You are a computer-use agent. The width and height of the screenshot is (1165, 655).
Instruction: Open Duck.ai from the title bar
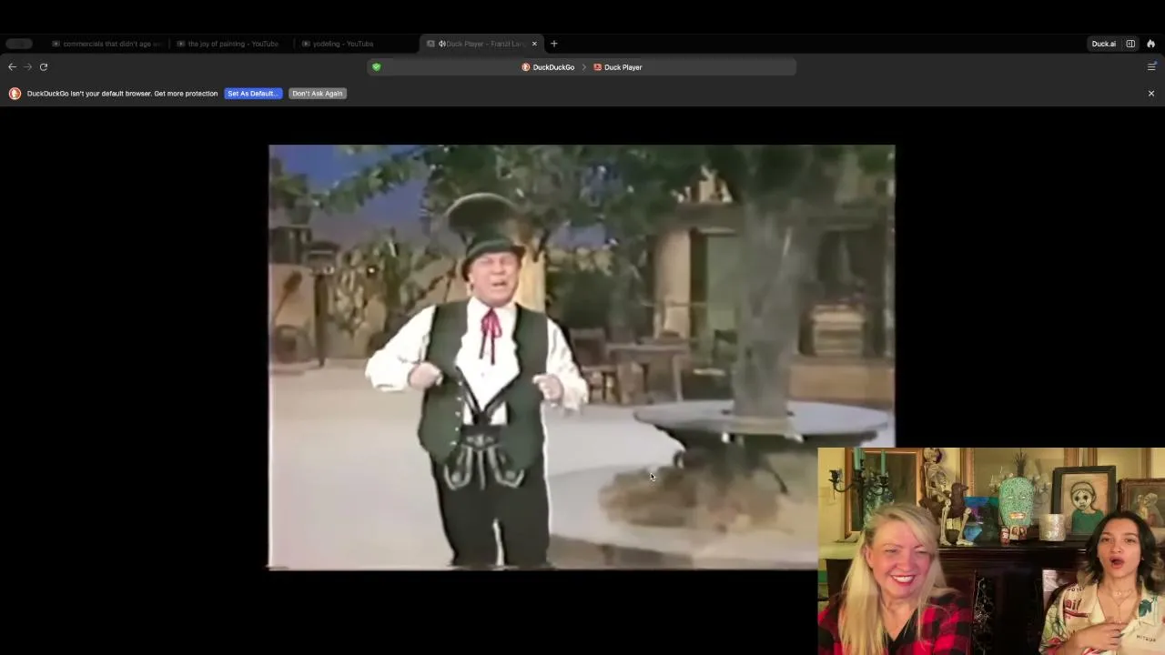tap(1104, 44)
